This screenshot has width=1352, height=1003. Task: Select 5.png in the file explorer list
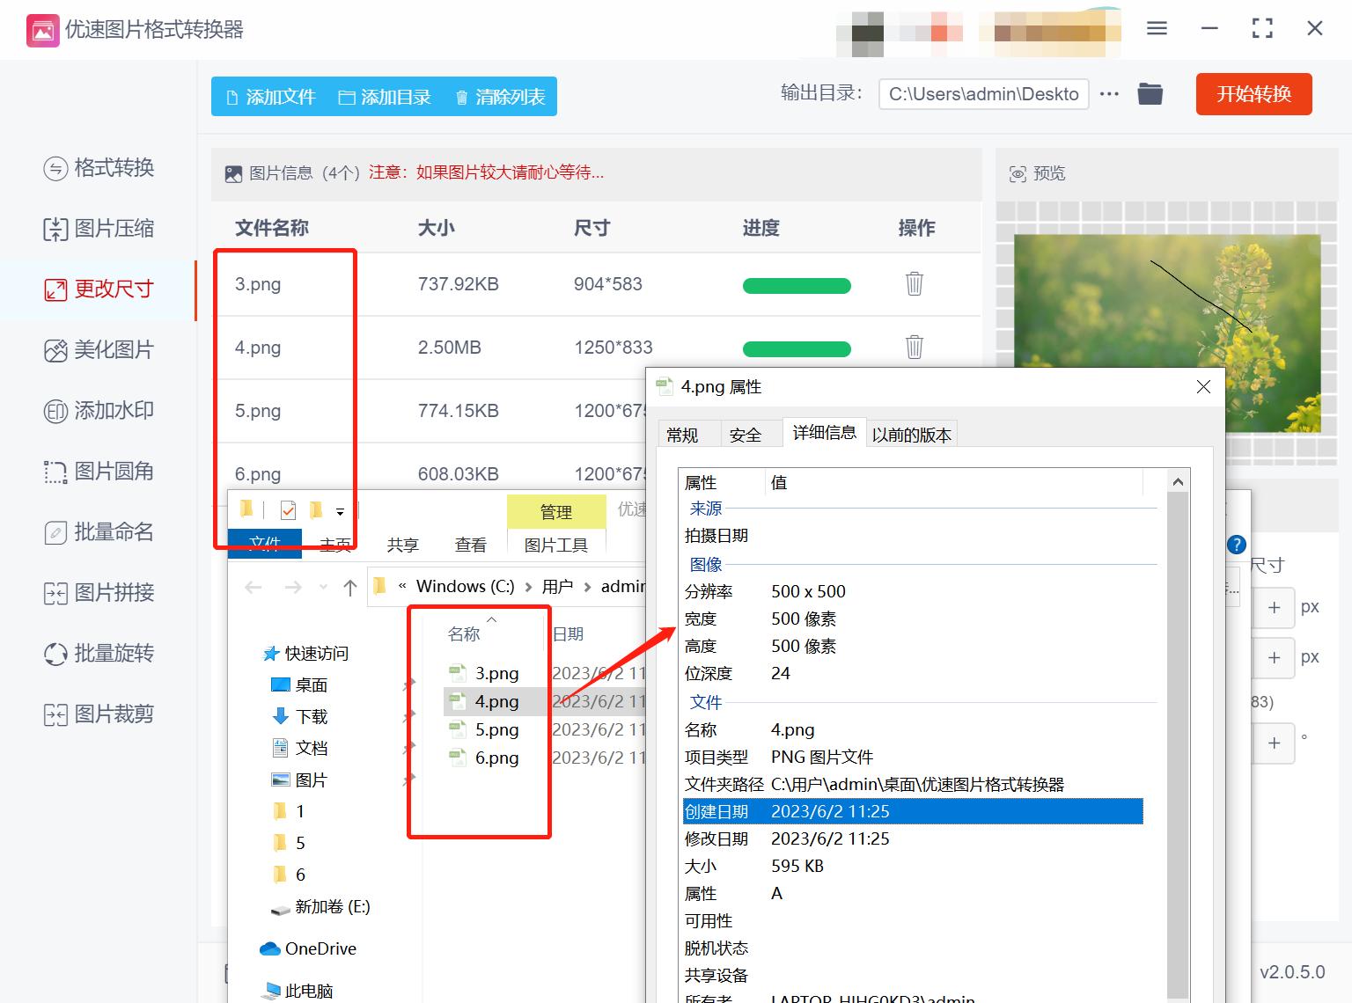click(497, 729)
